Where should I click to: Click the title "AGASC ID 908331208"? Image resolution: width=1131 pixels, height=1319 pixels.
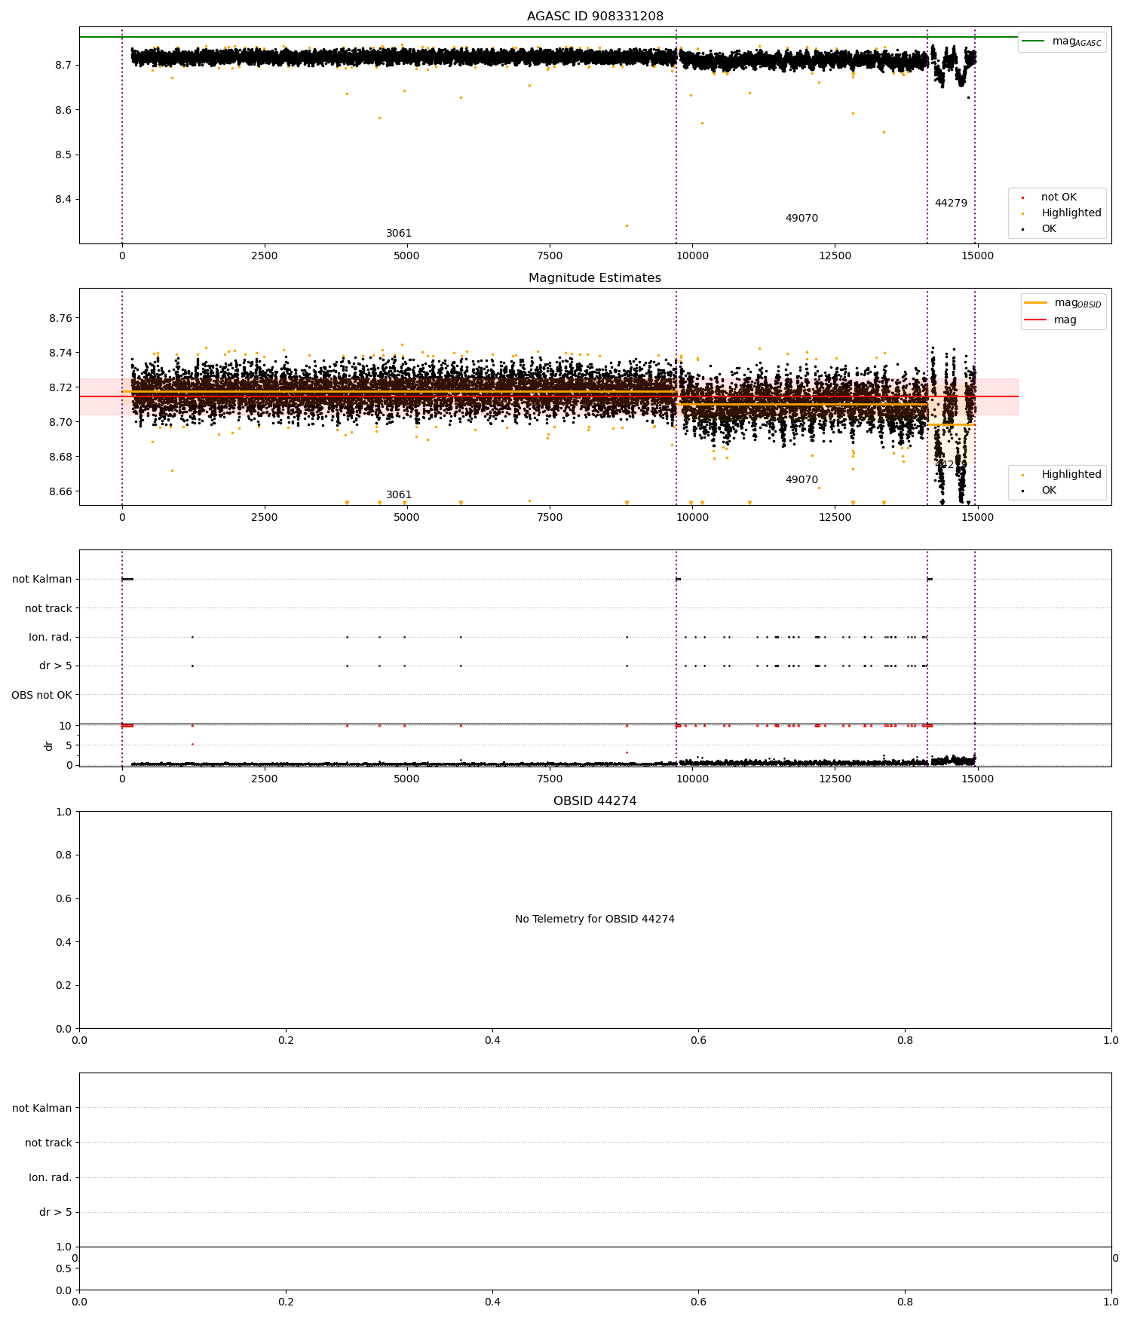[595, 17]
